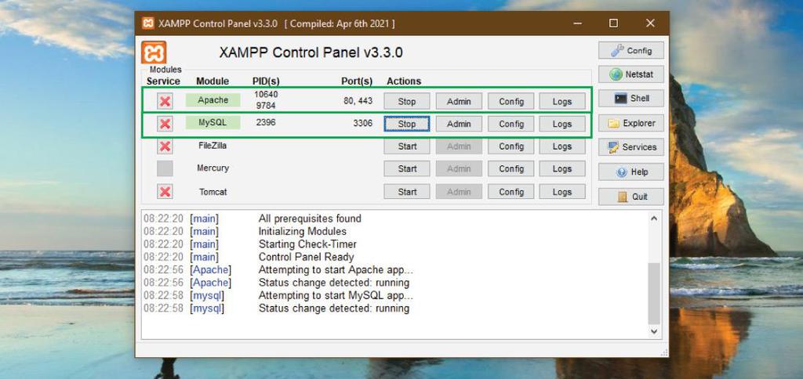Click the FileZilla module name
803x379 pixels.
213,146
